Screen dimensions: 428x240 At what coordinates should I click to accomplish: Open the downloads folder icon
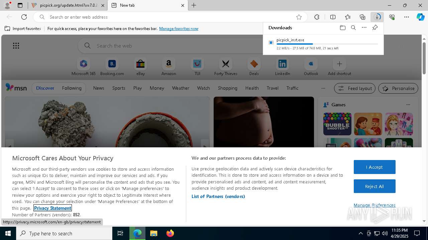pyautogui.click(x=342, y=28)
